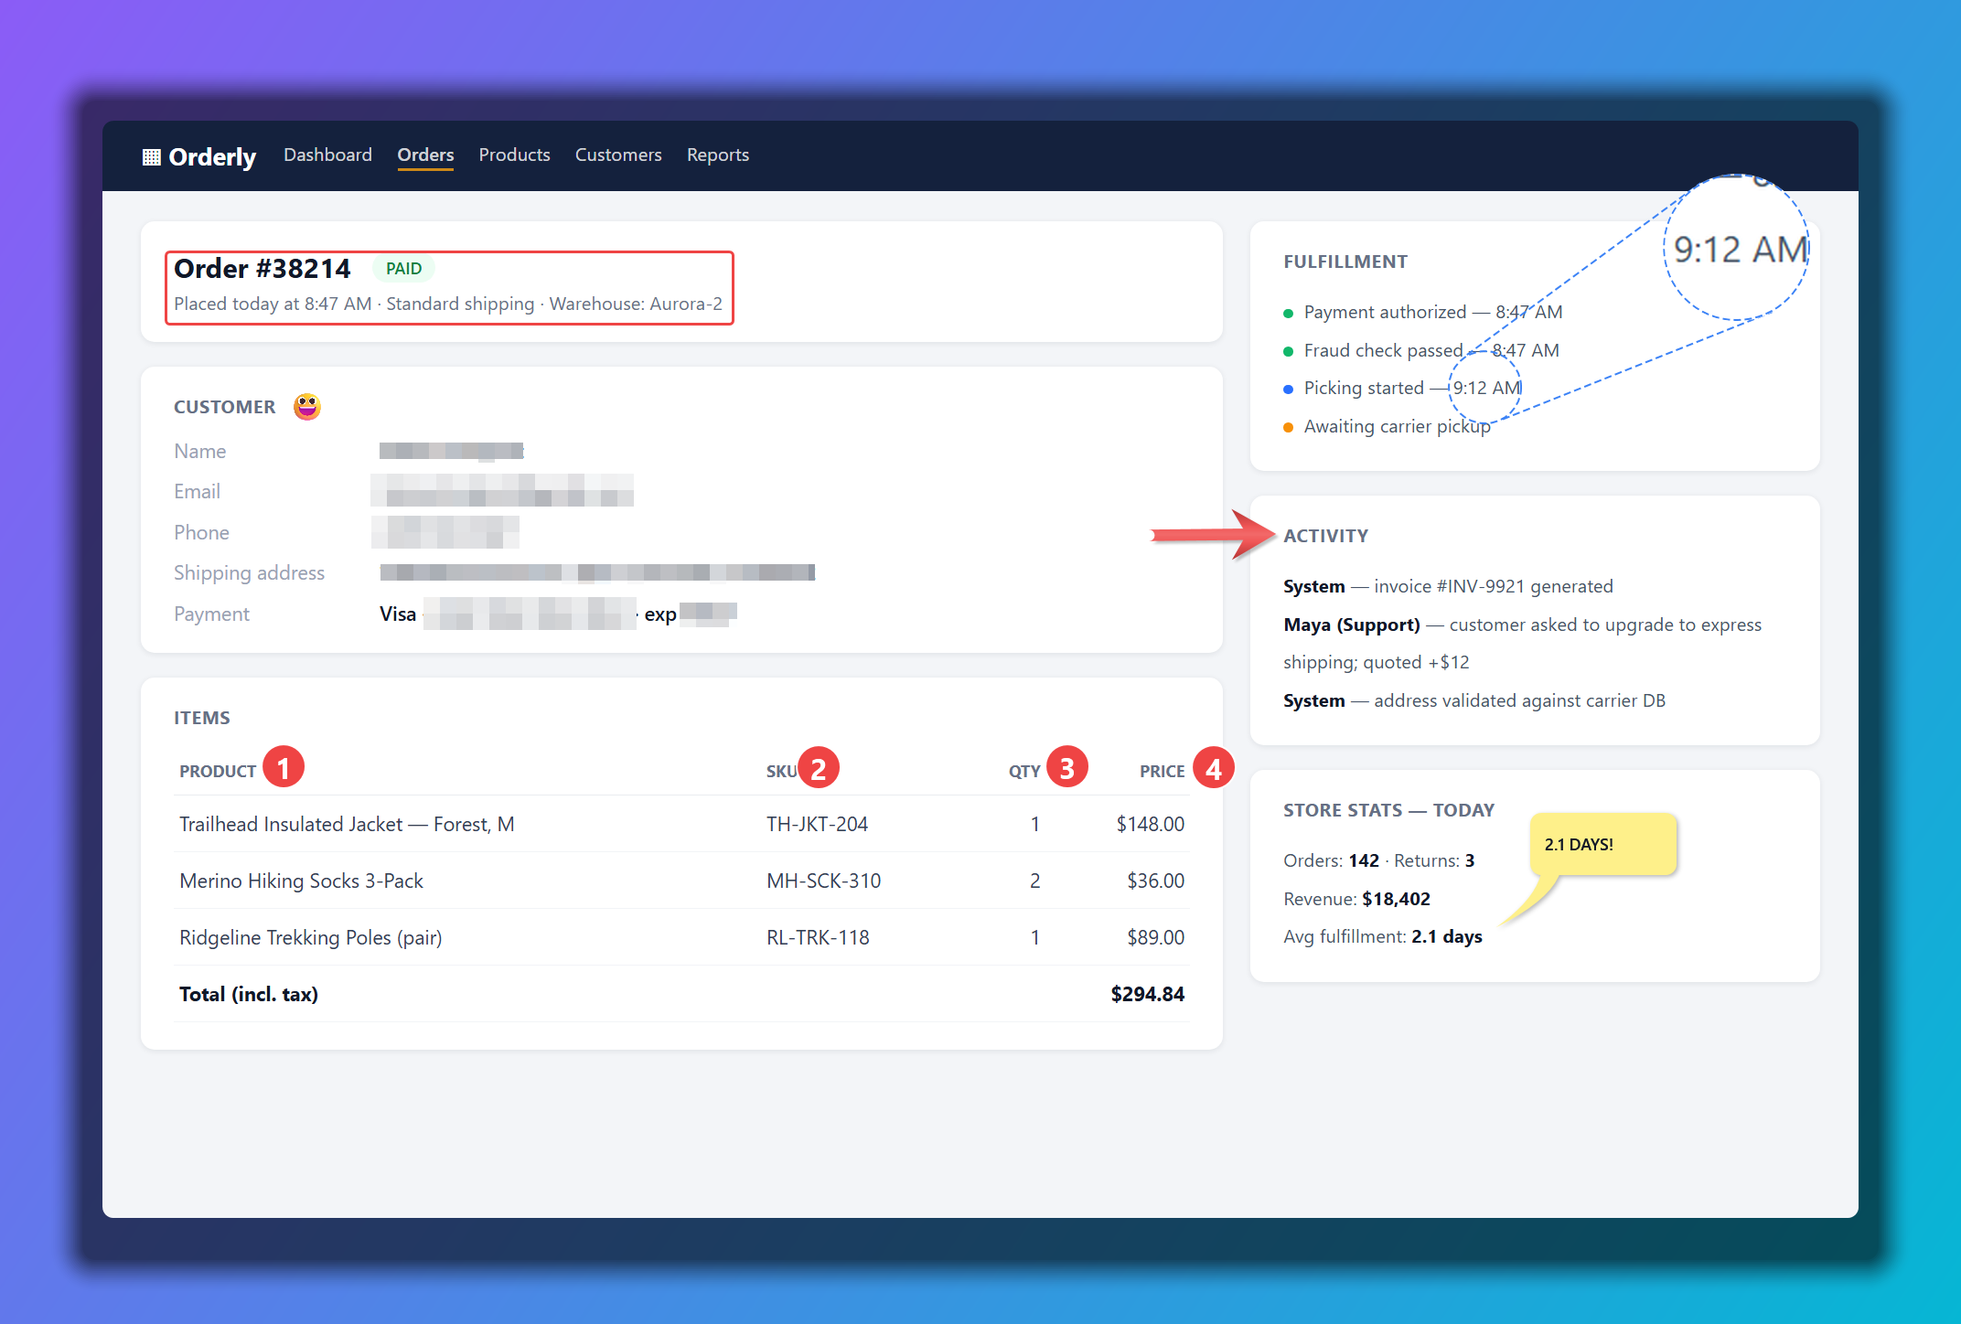This screenshot has width=1961, height=1324.
Task: Click the Shipping address label
Action: click(x=249, y=572)
